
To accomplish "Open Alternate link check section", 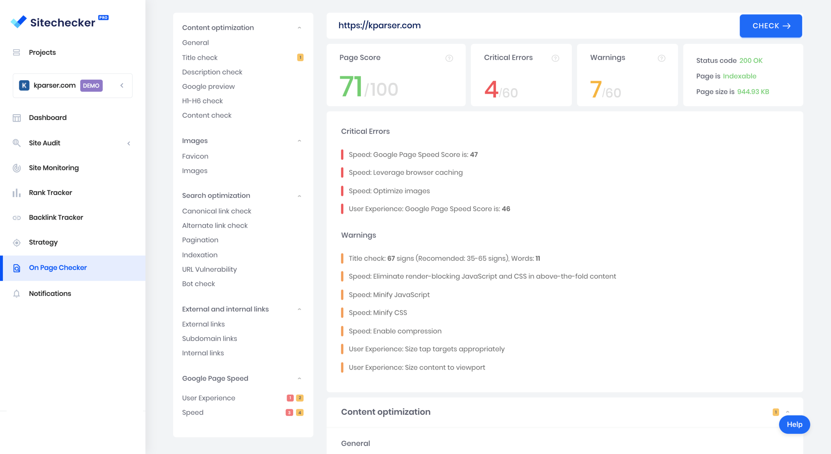I will (215, 226).
